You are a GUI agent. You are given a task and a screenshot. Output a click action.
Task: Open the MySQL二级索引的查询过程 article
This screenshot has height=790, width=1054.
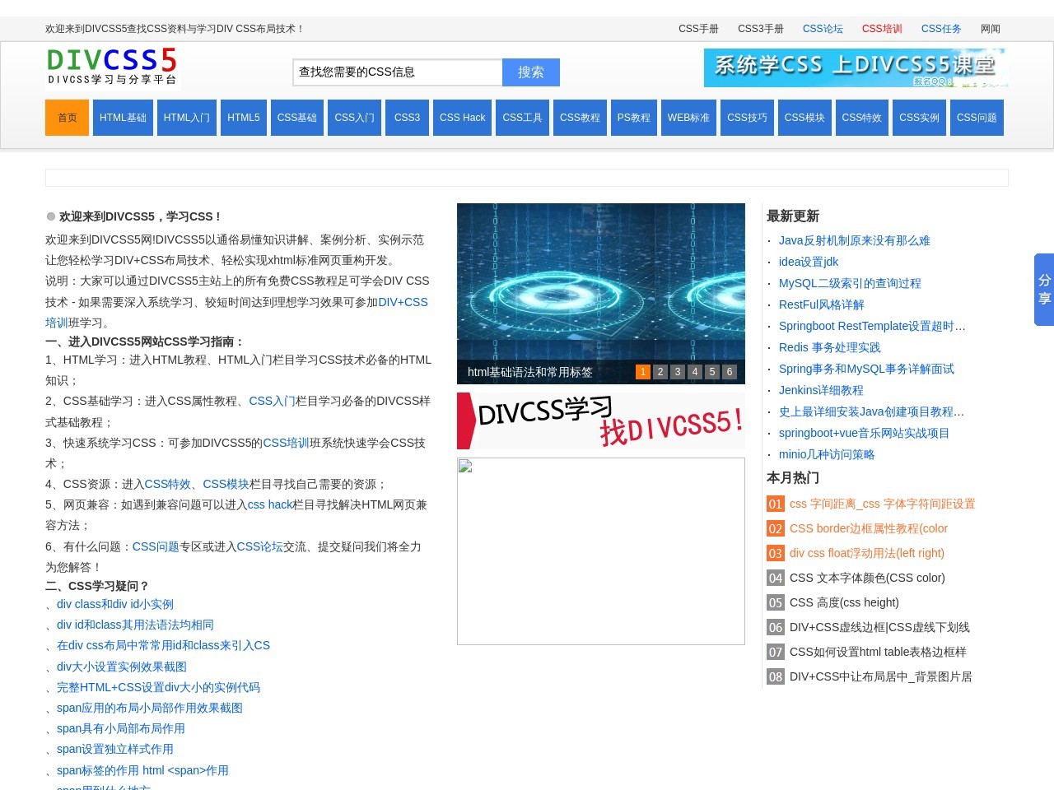[x=851, y=283]
